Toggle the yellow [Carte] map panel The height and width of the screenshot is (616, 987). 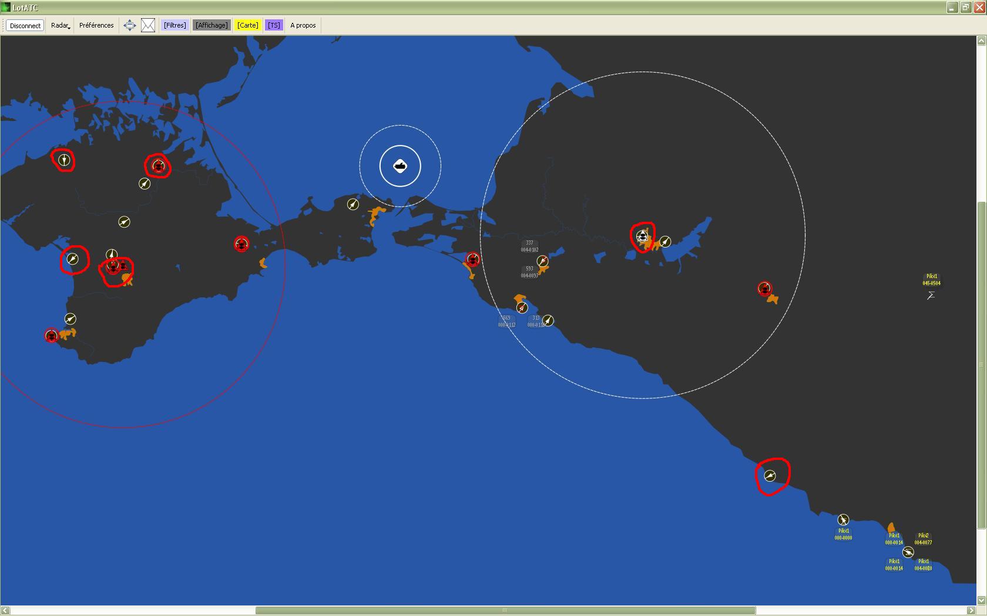pyautogui.click(x=247, y=25)
